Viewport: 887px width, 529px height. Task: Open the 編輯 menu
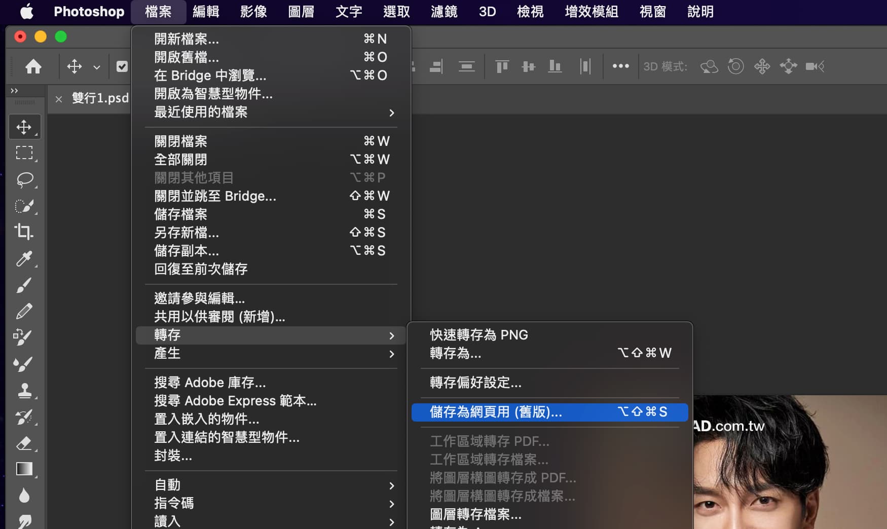(206, 11)
